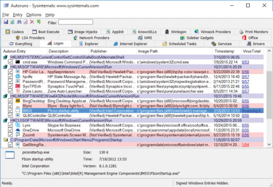Uncheck the Blync entry checkbox
The width and height of the screenshot is (273, 187).
click(x=10, y=106)
